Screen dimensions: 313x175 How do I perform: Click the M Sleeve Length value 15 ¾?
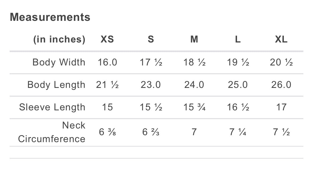click(x=194, y=107)
